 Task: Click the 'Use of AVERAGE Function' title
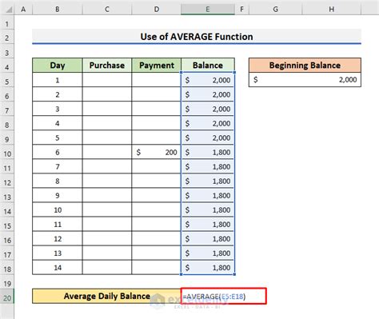click(197, 37)
